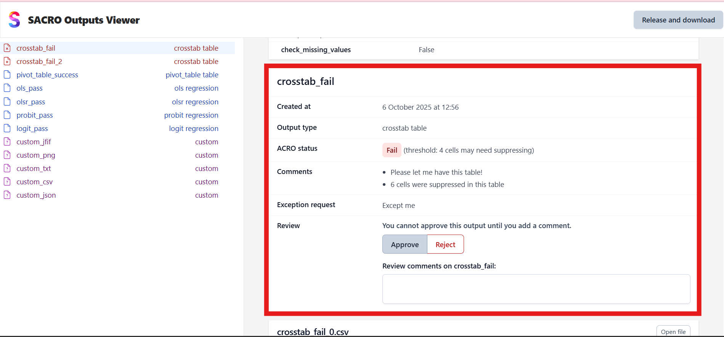Reject the crosstab_fail output
724x337 pixels.
445,244
